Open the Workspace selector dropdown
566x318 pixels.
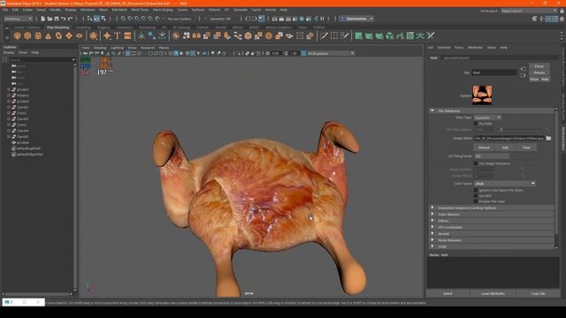tap(530, 11)
